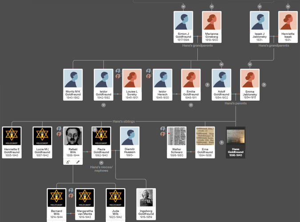Select Henriette Isaak's card

tap(288, 27)
